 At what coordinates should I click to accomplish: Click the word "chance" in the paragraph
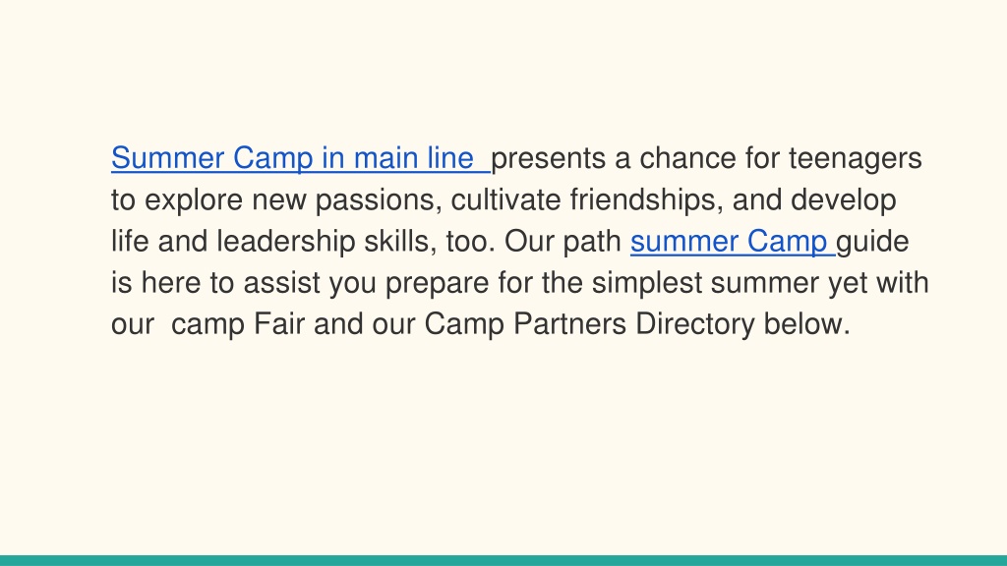click(687, 158)
